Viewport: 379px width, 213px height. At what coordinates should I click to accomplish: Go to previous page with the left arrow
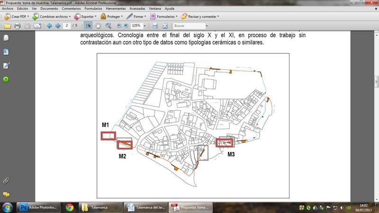(49, 26)
